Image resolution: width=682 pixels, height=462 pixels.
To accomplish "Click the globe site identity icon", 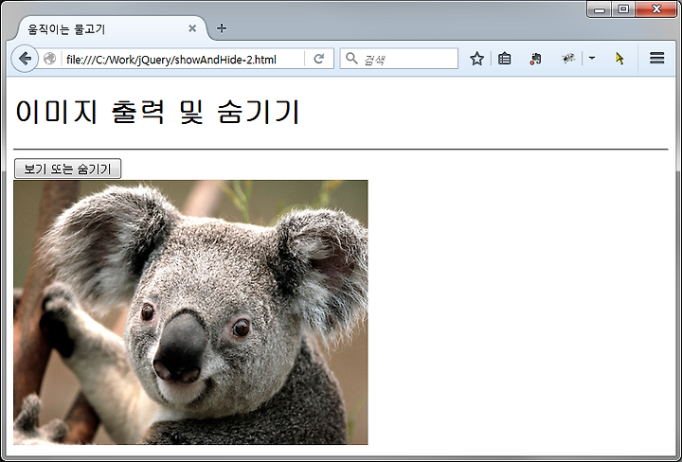I will point(49,59).
